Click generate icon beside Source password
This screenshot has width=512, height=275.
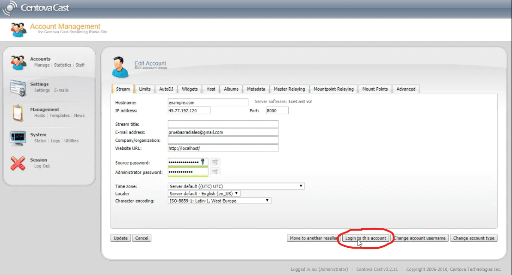[215, 162]
